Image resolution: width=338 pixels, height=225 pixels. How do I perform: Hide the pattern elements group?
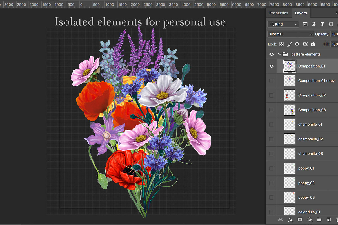pos(272,54)
